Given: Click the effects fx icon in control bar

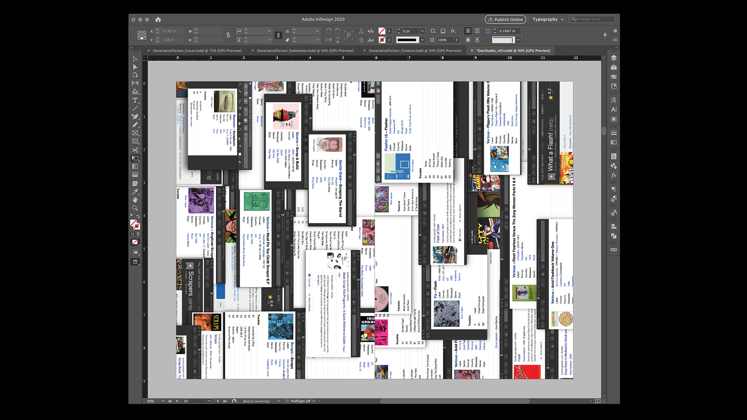Looking at the screenshot, I should click(453, 31).
